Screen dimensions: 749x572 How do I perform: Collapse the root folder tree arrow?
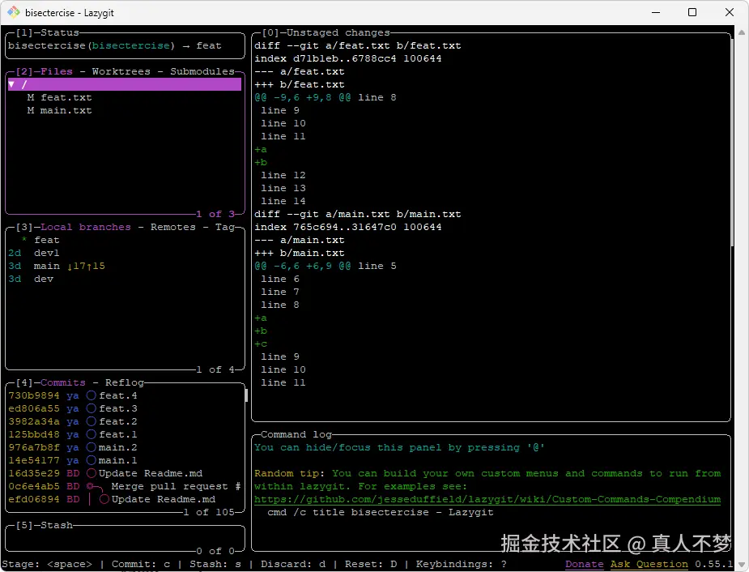coord(11,84)
